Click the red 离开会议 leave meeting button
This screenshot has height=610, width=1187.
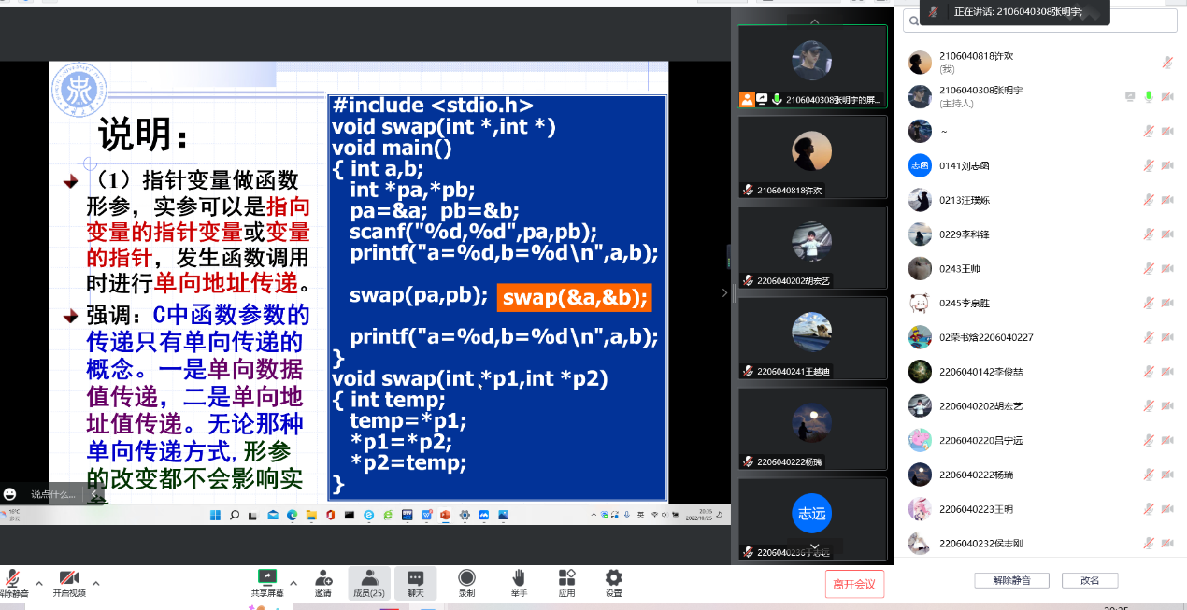[854, 584]
